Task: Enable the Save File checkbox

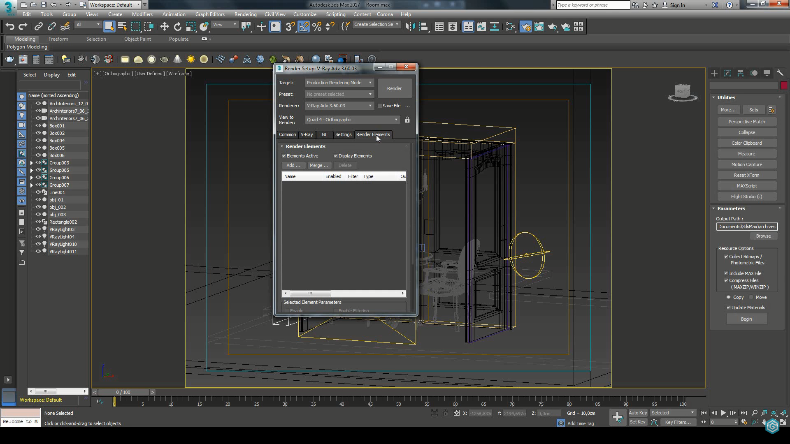Action: pos(380,106)
